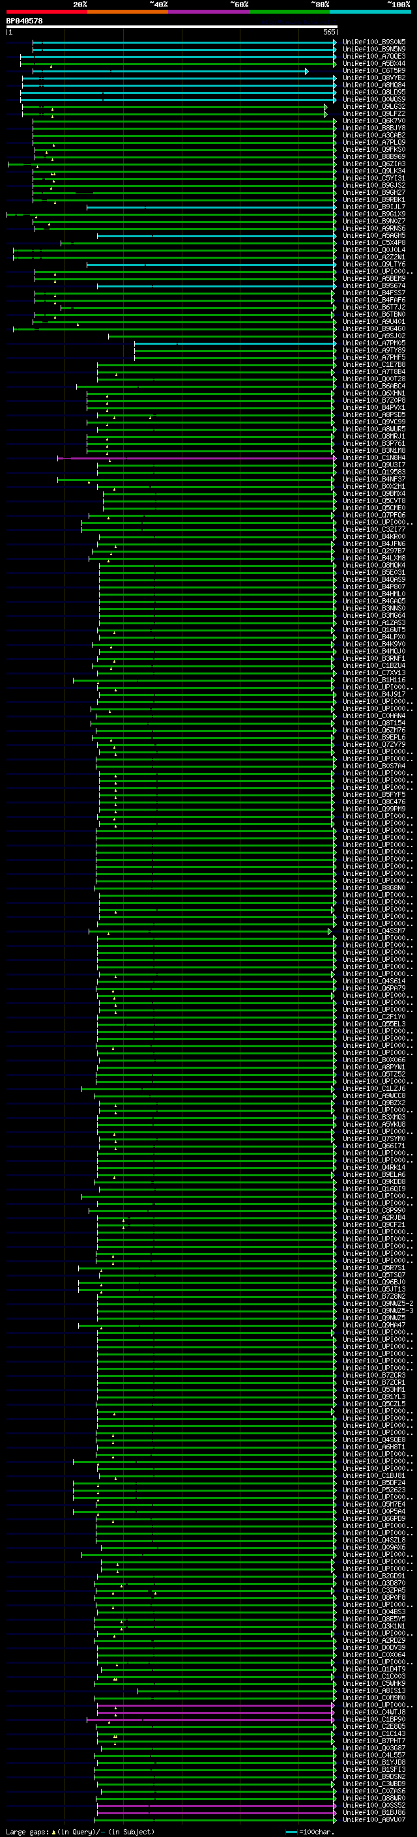Click the UniRef100_B5E031 label
Viewport: 417px width, 1837px height.
(374, 572)
